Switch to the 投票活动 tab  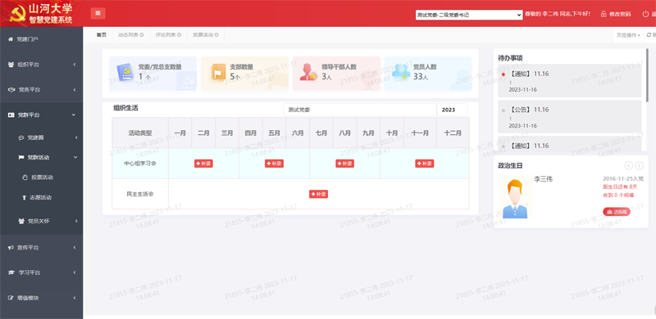[206, 35]
